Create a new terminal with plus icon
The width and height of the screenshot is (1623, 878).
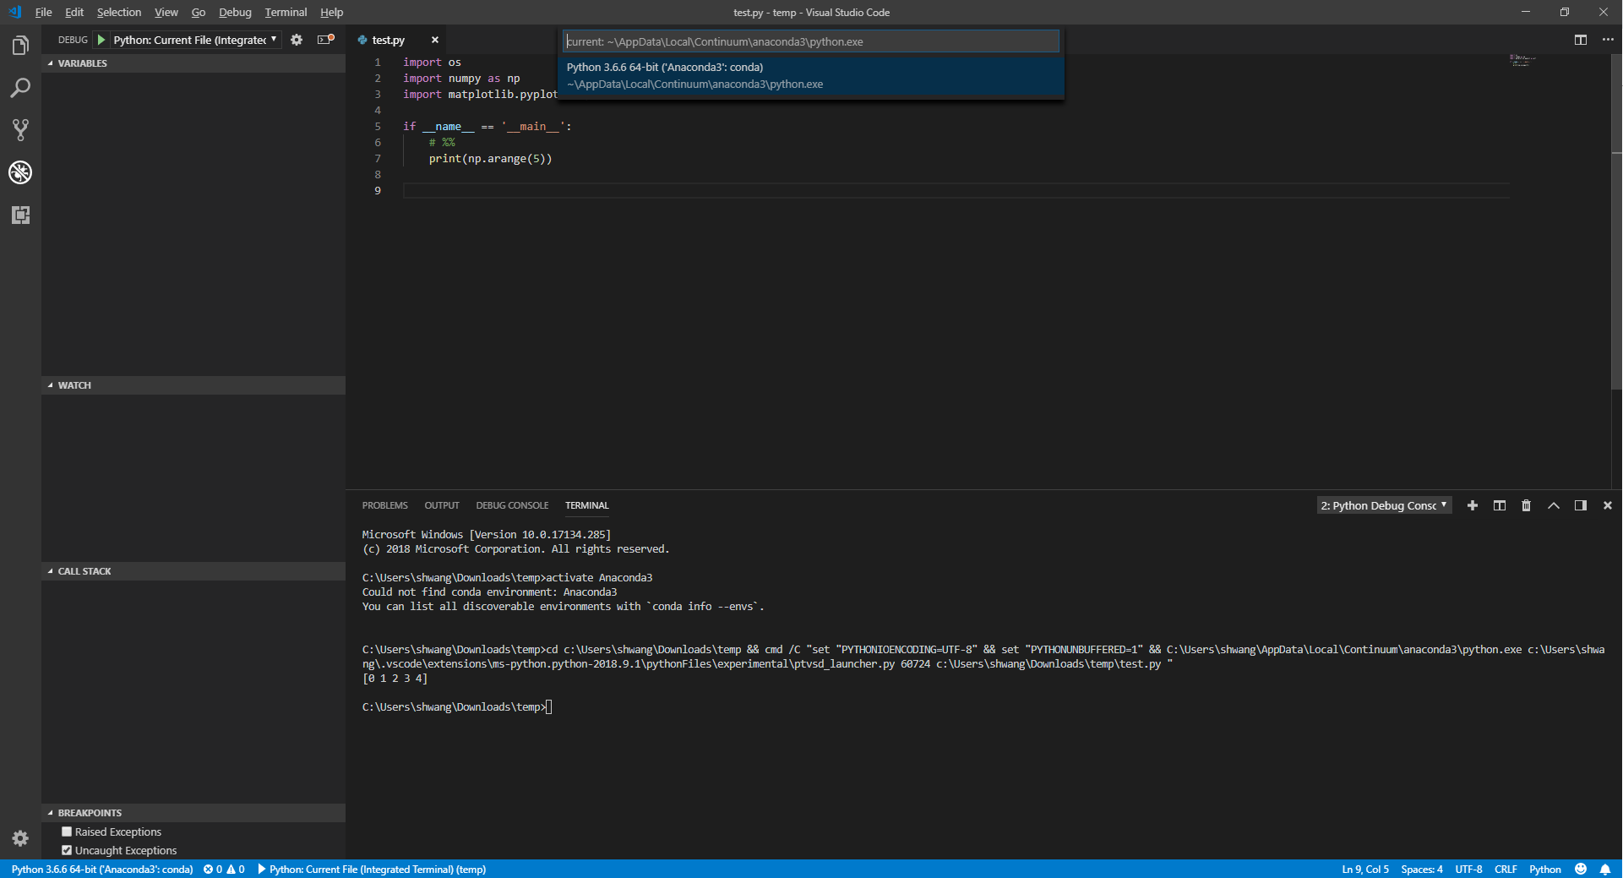coord(1473,505)
